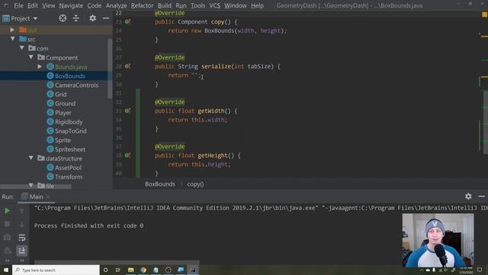
Task: Toggle scroll to end in Run console
Action: click(x=22, y=251)
